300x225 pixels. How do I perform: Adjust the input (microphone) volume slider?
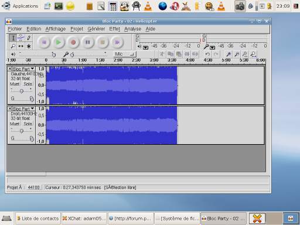pyautogui.click(x=89, y=54)
